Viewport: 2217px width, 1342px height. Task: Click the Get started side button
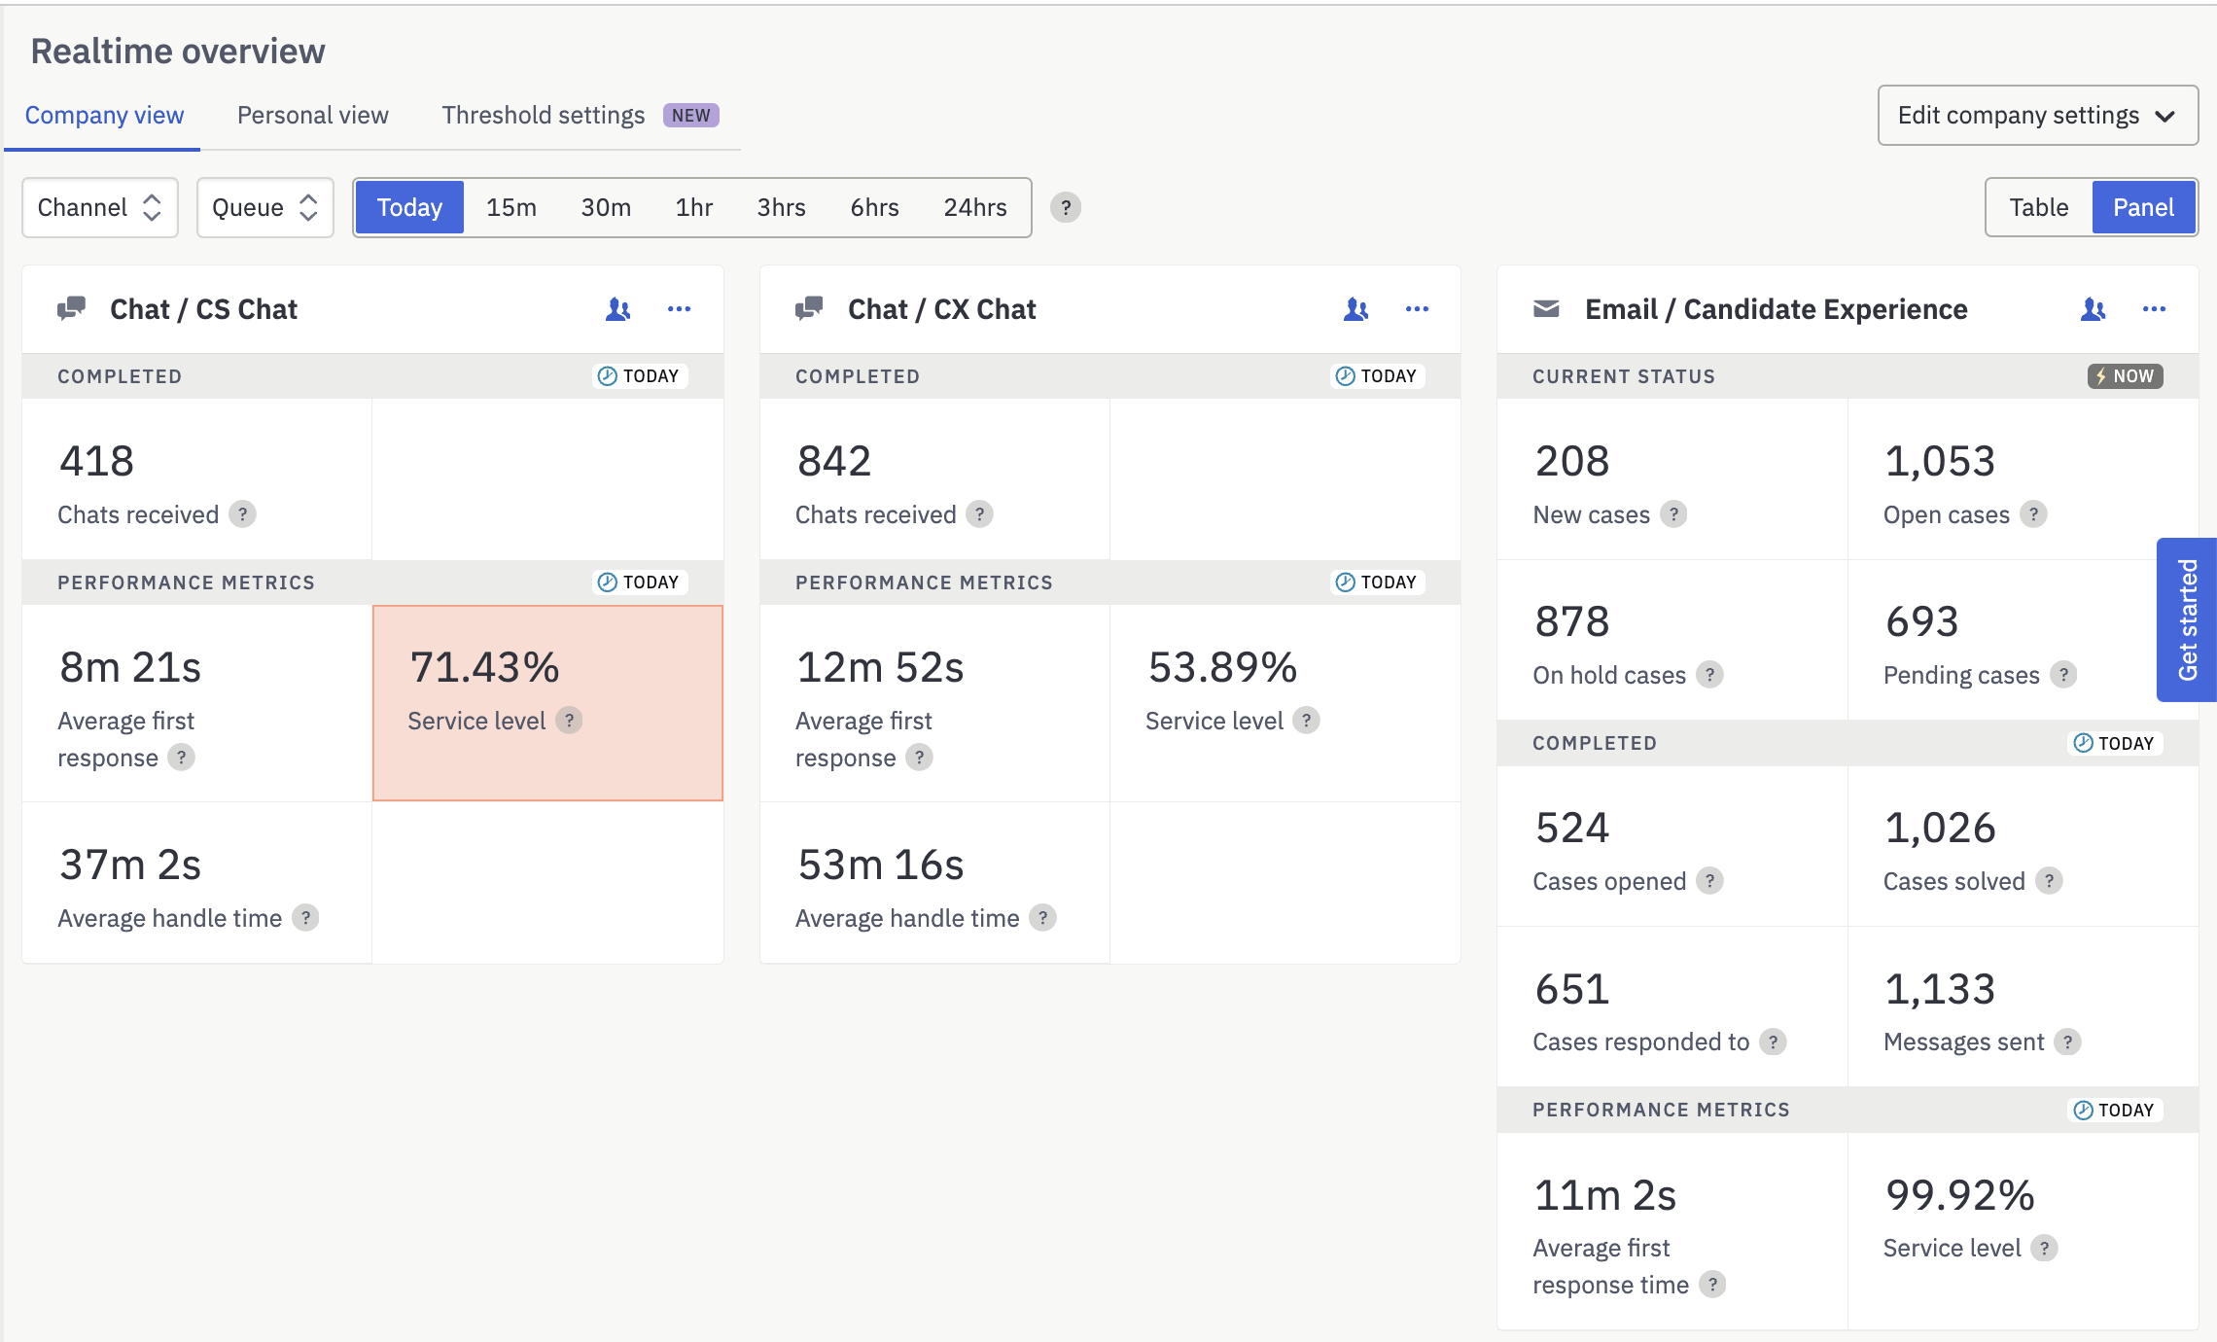pos(2187,619)
